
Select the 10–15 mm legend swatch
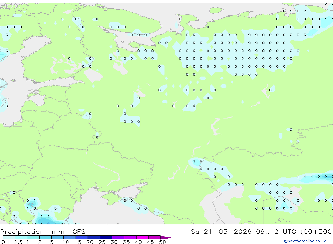[70, 237]
